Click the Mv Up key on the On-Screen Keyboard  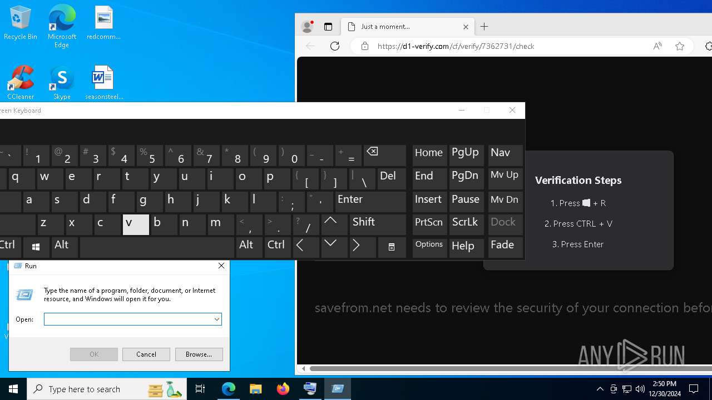click(x=505, y=179)
